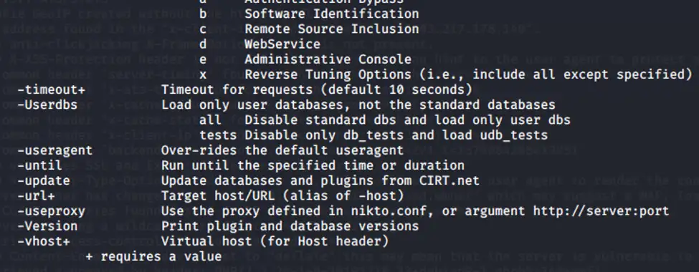Click the -Version option name
Image resolution: width=699 pixels, height=272 pixels.
(x=47, y=225)
